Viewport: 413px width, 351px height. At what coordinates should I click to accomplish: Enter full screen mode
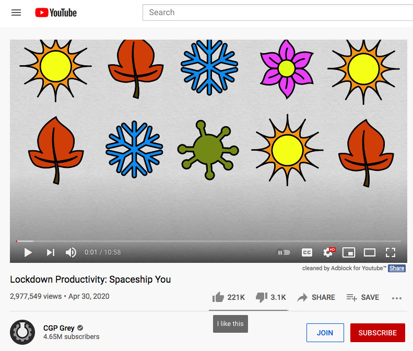[x=391, y=252]
